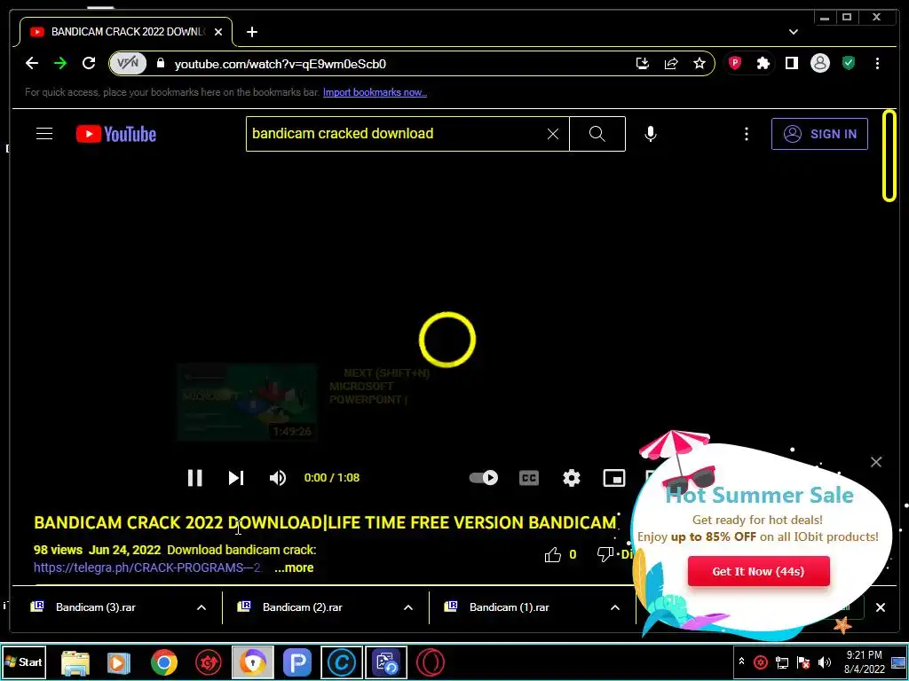Click the install/download page icon in address bar
This screenshot has height=681, width=909.
[643, 63]
